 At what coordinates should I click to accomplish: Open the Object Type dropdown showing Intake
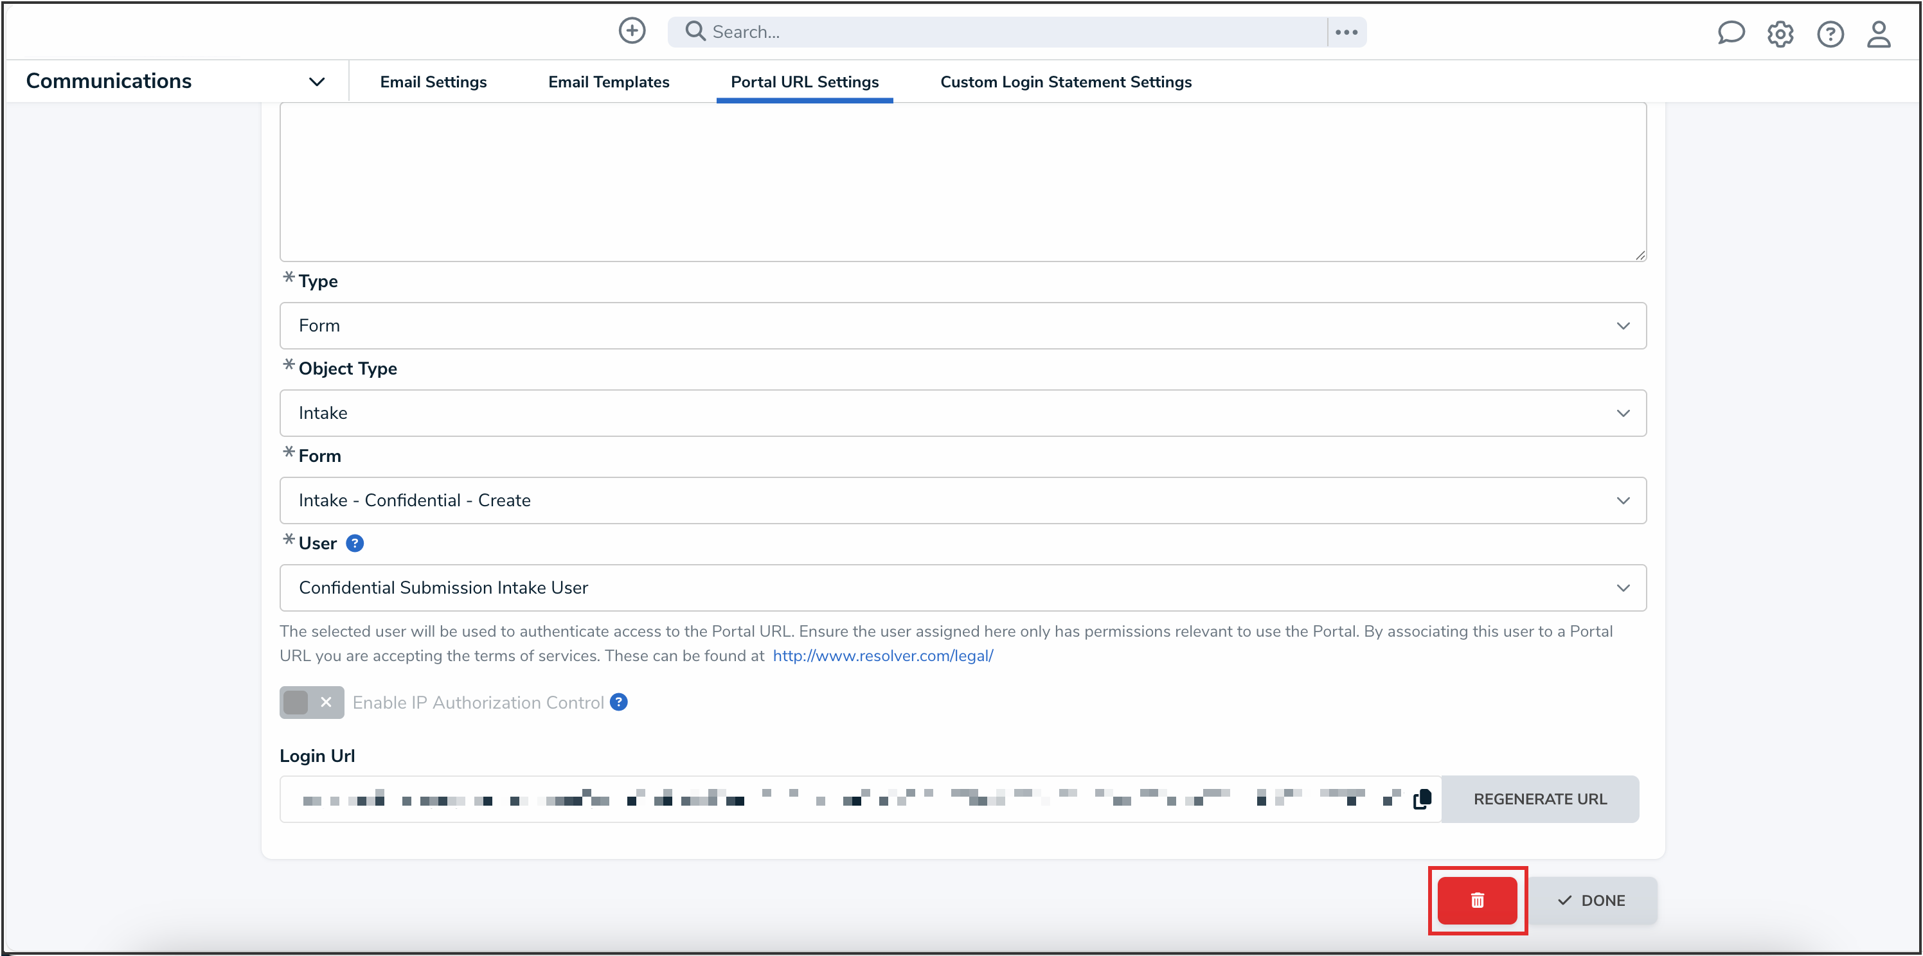point(962,412)
